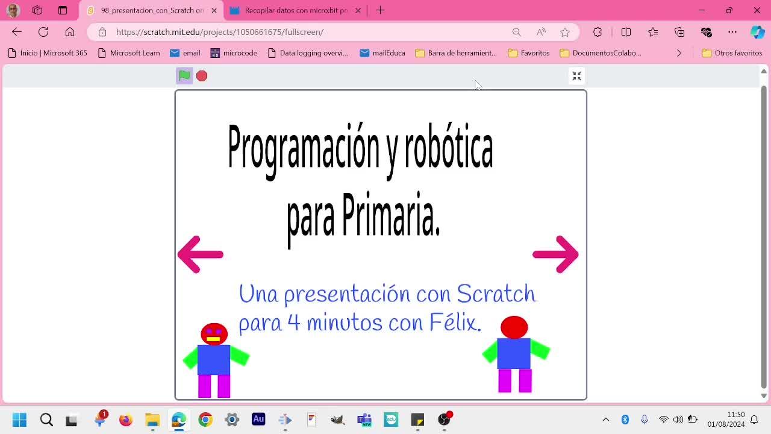771x434 pixels.
Task: Open the browser Extensions menu
Action: coord(598,32)
